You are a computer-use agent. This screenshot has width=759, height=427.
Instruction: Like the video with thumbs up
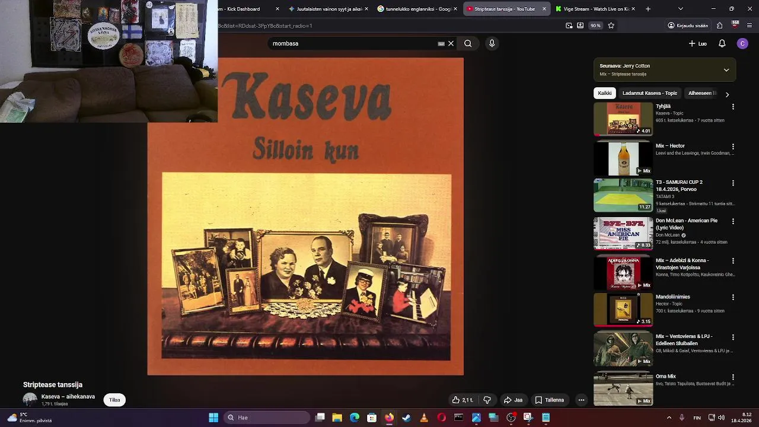[463, 400]
